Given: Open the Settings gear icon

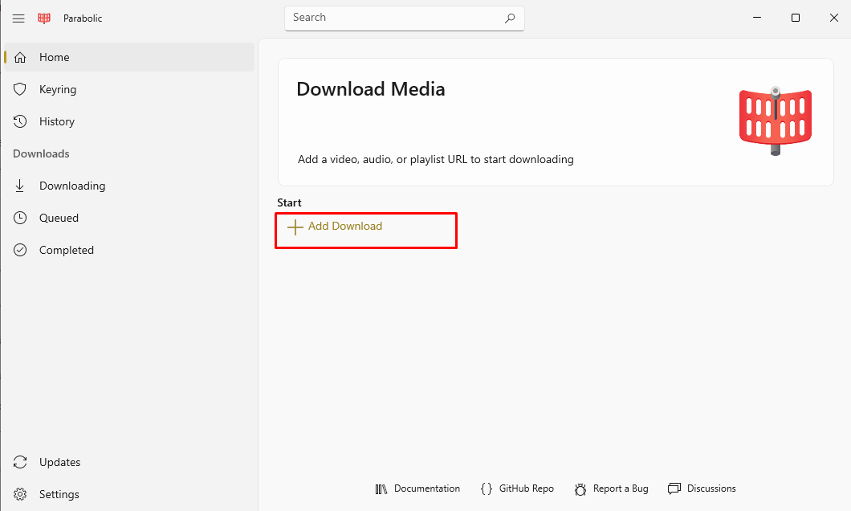Looking at the screenshot, I should click(18, 494).
